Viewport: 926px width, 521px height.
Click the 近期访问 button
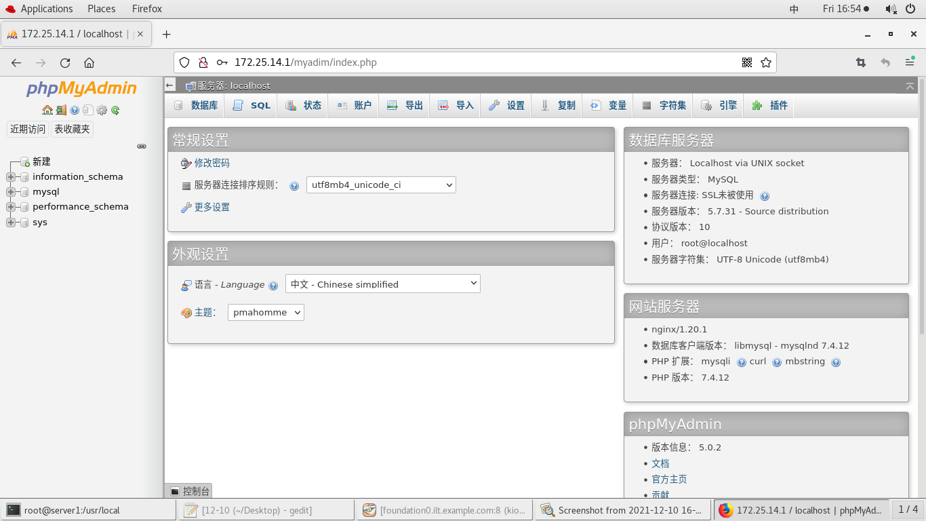pos(28,129)
